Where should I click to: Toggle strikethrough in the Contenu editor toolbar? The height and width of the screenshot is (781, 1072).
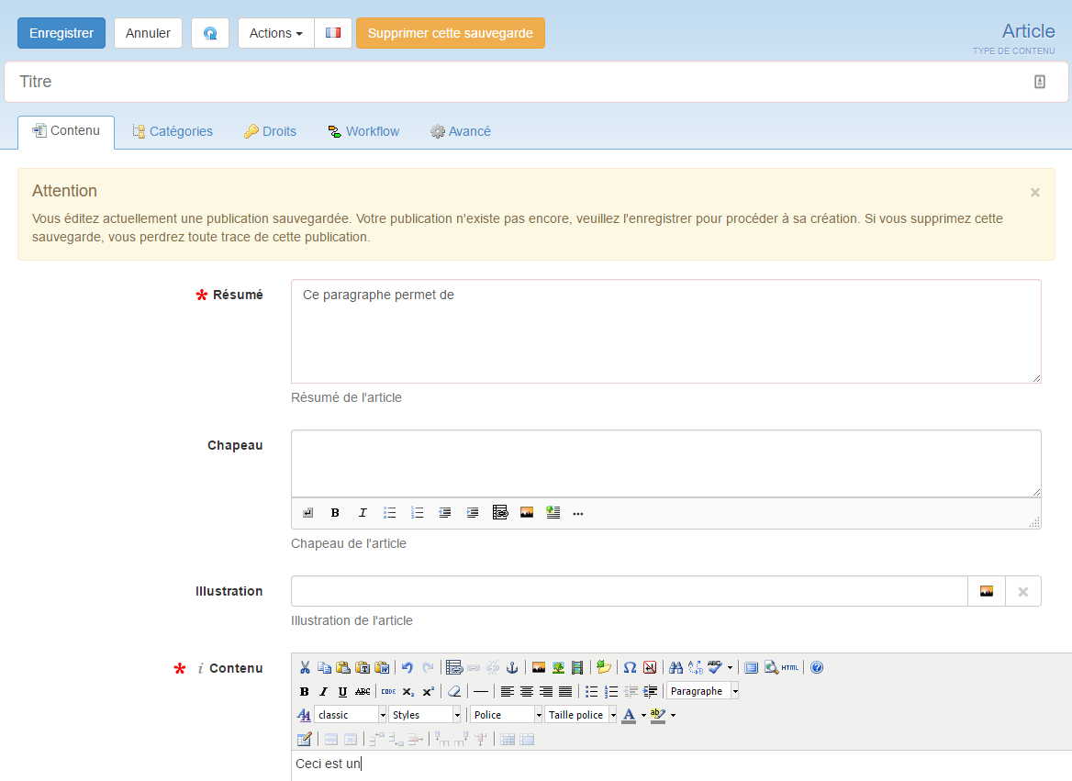pos(363,691)
